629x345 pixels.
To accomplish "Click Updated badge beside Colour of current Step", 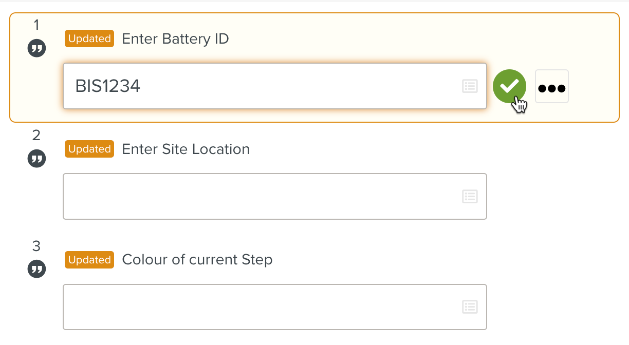I will click(x=89, y=260).
